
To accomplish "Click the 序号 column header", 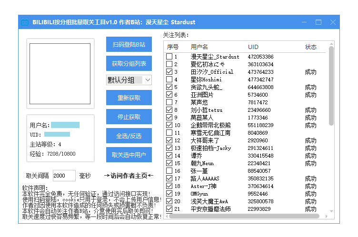I will click(173, 47).
